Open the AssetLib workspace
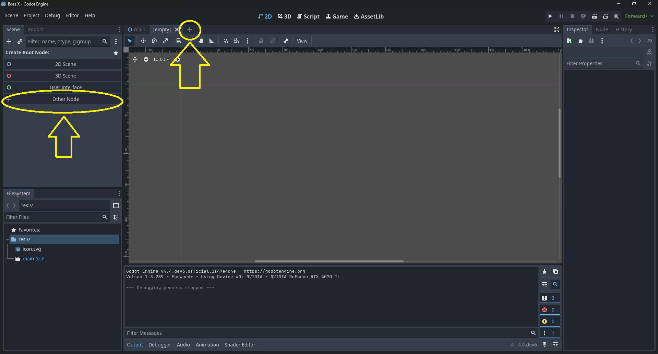This screenshot has height=354, width=658. coord(369,16)
